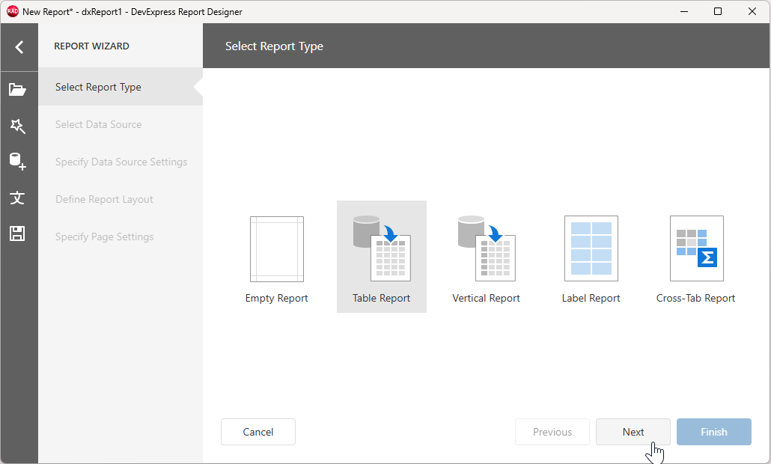Screen dimensions: 771x464
Task: Click the Previous button
Action: tap(552, 432)
